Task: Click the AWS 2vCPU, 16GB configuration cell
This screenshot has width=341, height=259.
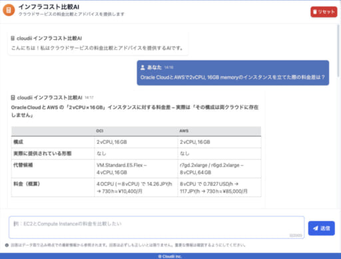Action: point(219,142)
